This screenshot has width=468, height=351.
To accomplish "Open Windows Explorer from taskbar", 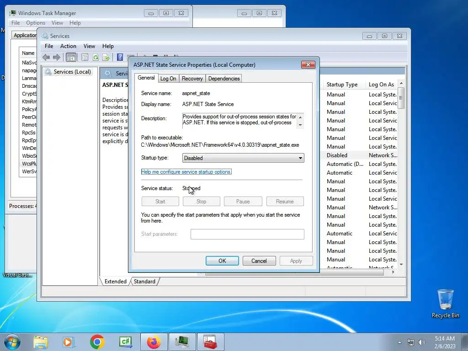I will coord(41,342).
